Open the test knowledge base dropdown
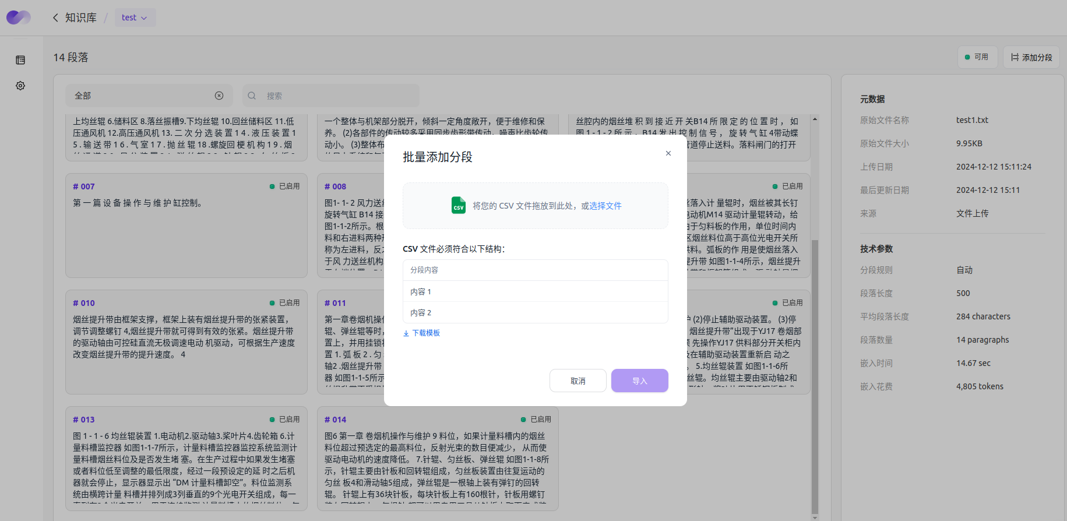The width and height of the screenshot is (1067, 521). [x=135, y=17]
